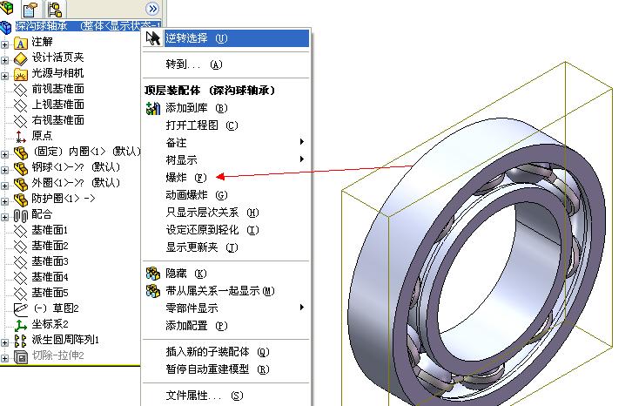Viewport: 632px width, 406px height.
Task: Click the 深沟球轴承 assembly icon at tree top
Action: [x=6, y=27]
